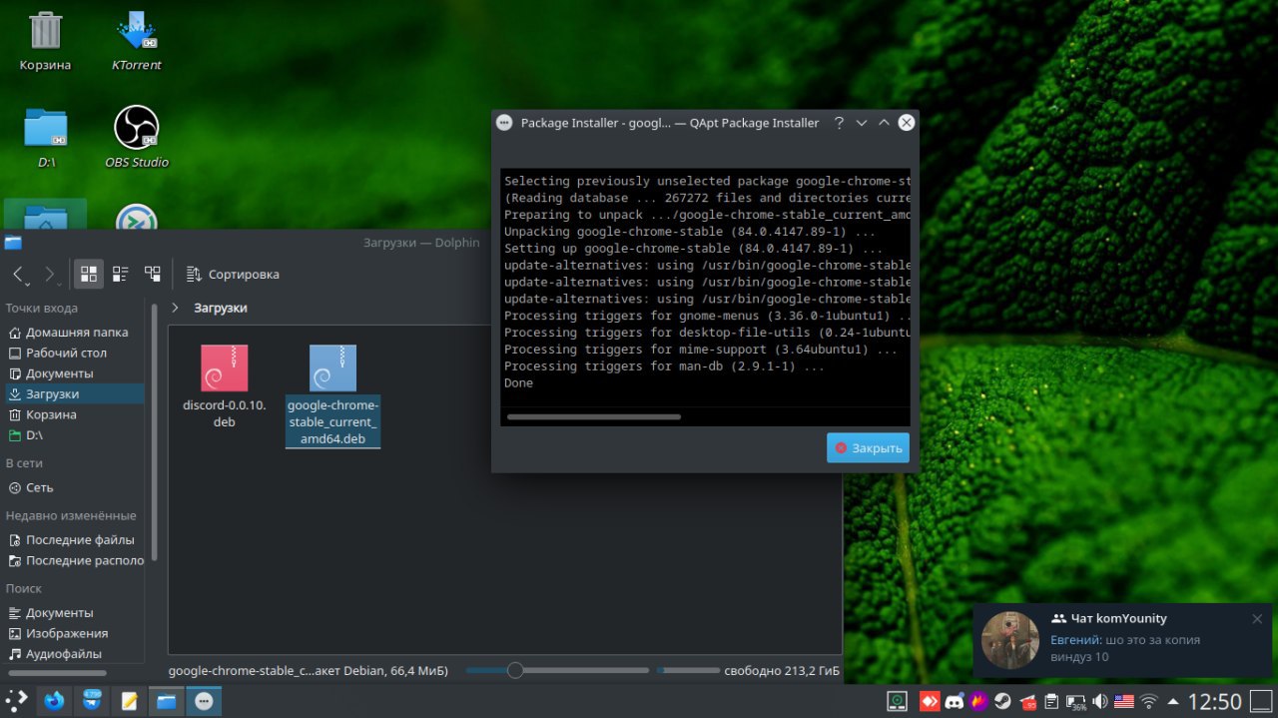Click the red paper plane tray icon
Screen dimensions: 1278x718
pos(1027,702)
